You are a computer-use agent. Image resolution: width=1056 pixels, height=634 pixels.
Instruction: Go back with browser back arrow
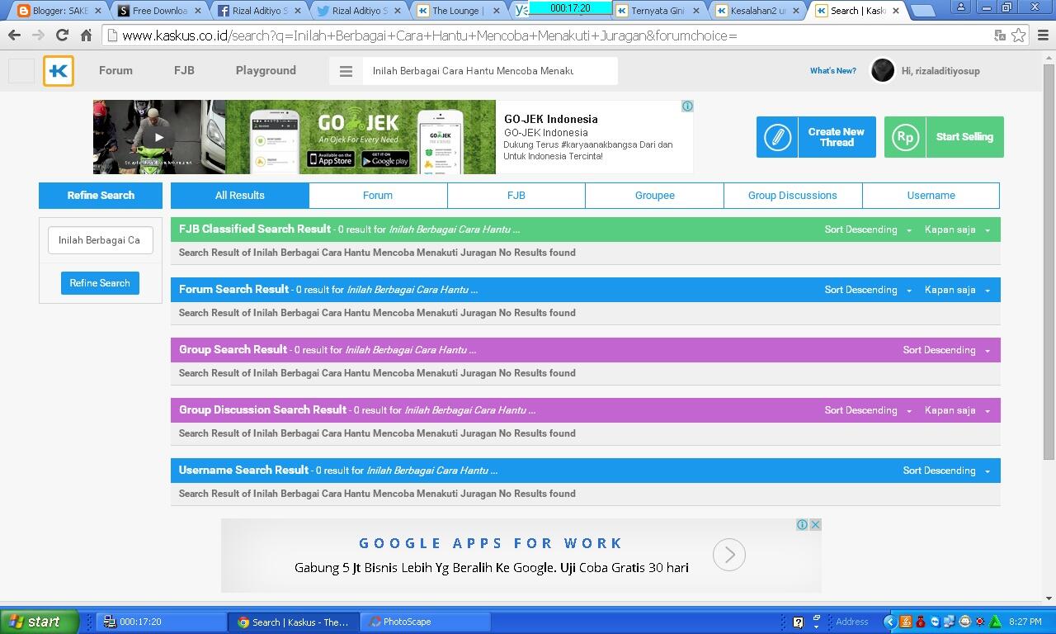[14, 35]
